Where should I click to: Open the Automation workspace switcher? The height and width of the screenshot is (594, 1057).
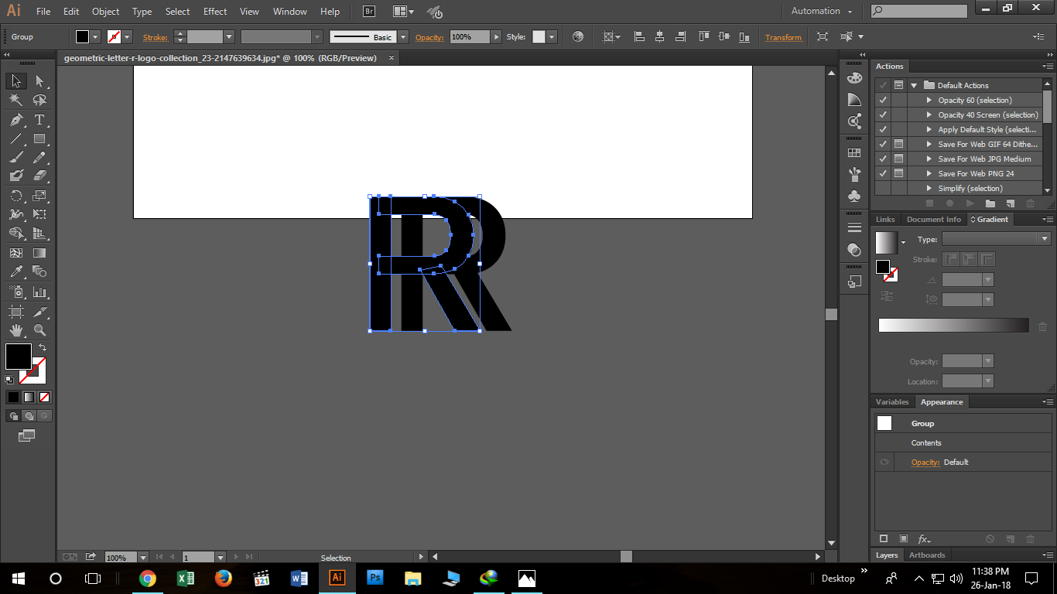coord(822,11)
